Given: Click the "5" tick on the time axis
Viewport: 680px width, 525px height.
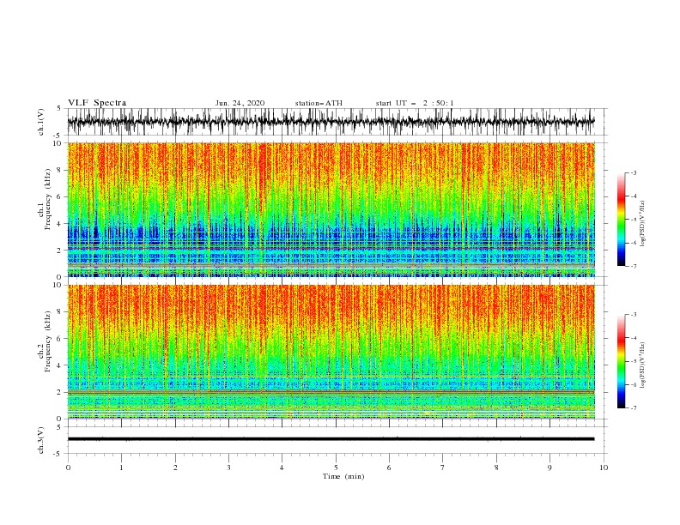Looking at the screenshot, I should pos(336,468).
